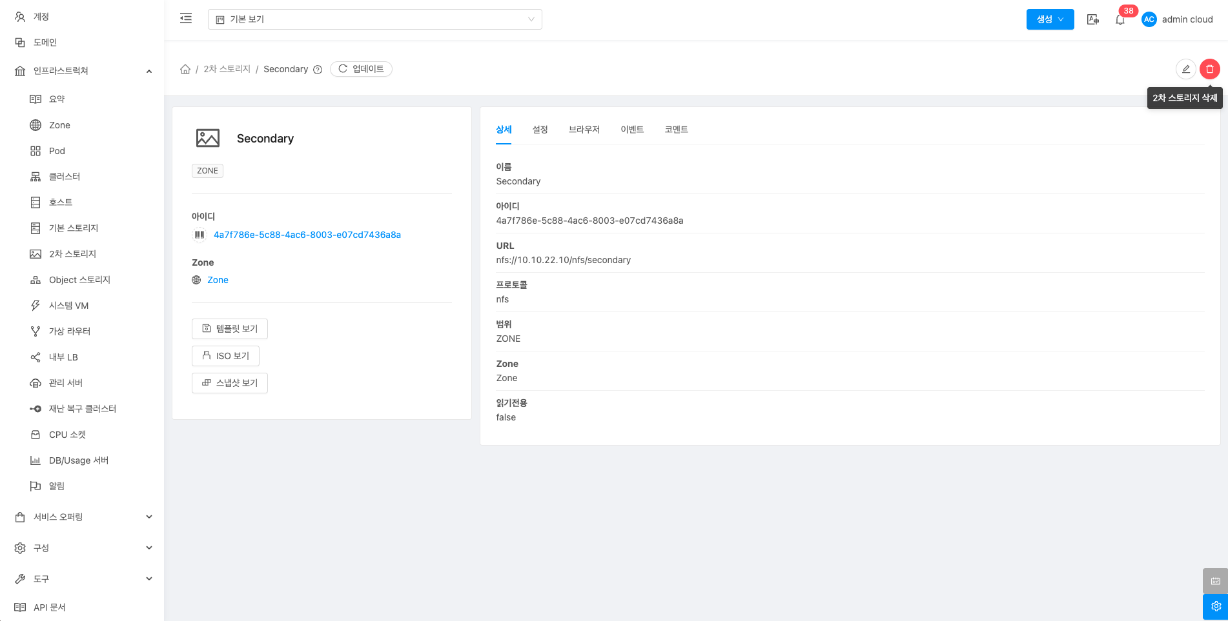
Task: Click the language translate icon
Action: point(1092,19)
